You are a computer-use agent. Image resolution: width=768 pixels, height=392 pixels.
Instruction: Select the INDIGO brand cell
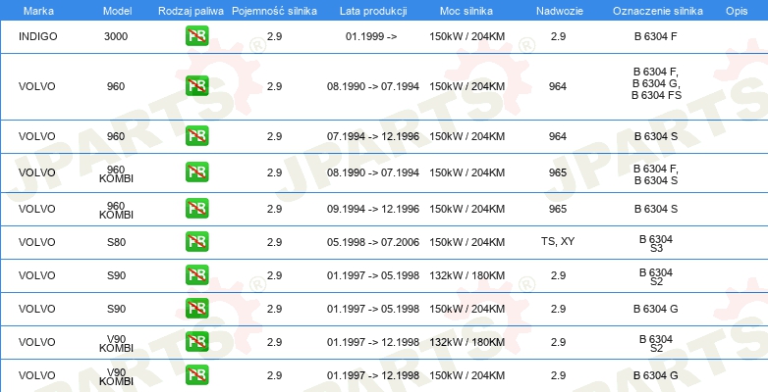coord(37,36)
